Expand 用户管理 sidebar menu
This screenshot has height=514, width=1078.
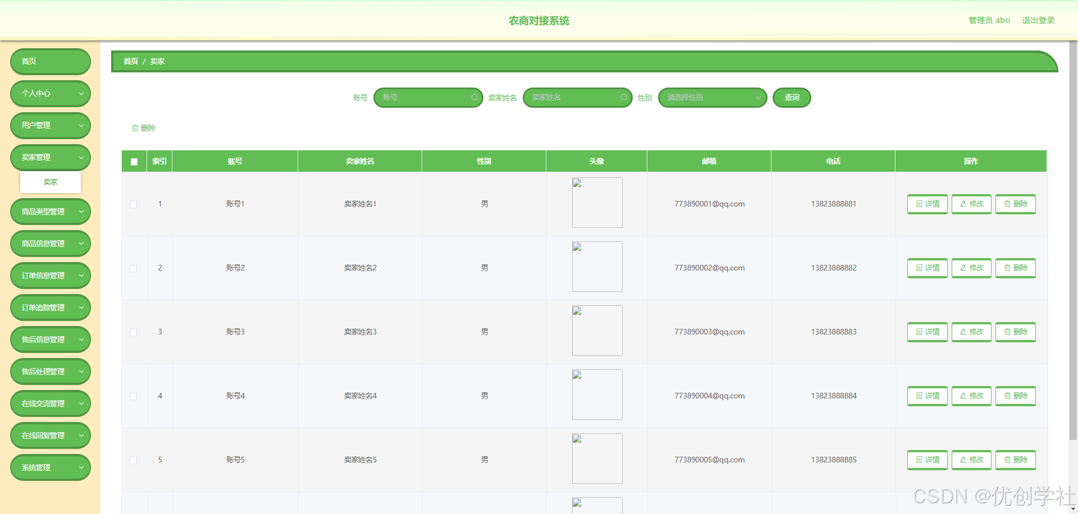51,126
